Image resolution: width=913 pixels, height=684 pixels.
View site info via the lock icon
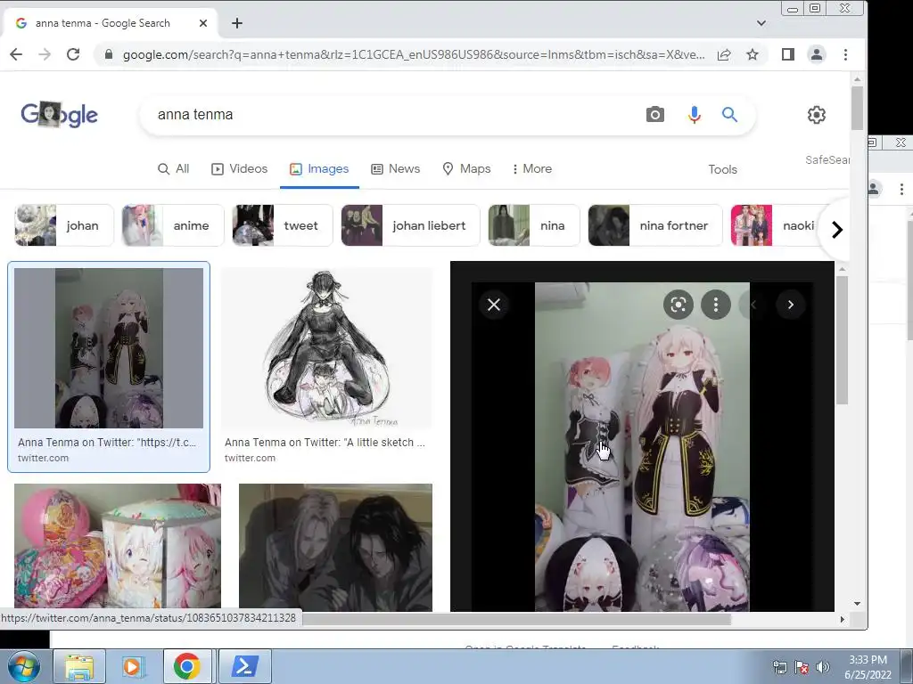pyautogui.click(x=108, y=54)
